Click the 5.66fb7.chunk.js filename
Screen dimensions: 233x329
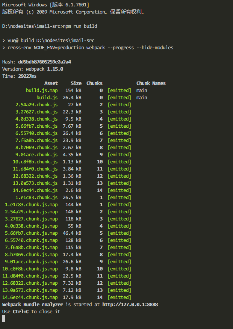(36, 126)
